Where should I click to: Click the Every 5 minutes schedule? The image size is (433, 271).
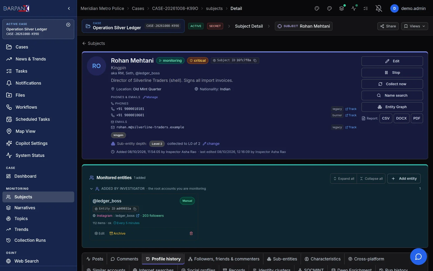(x=126, y=223)
